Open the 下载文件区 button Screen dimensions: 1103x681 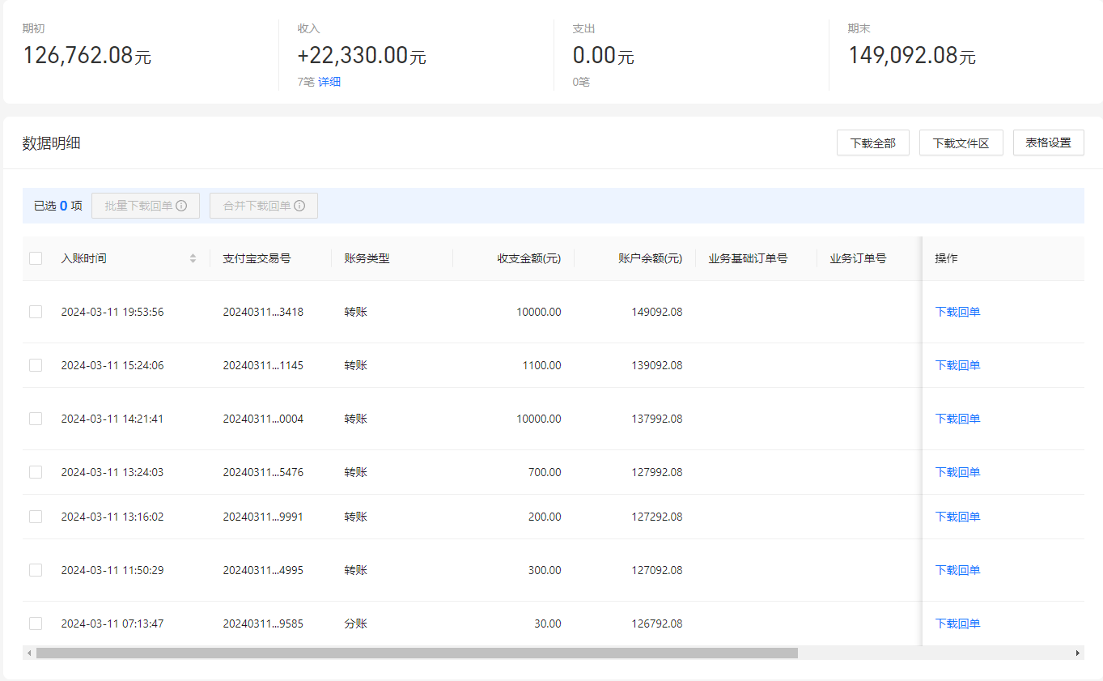click(x=961, y=143)
